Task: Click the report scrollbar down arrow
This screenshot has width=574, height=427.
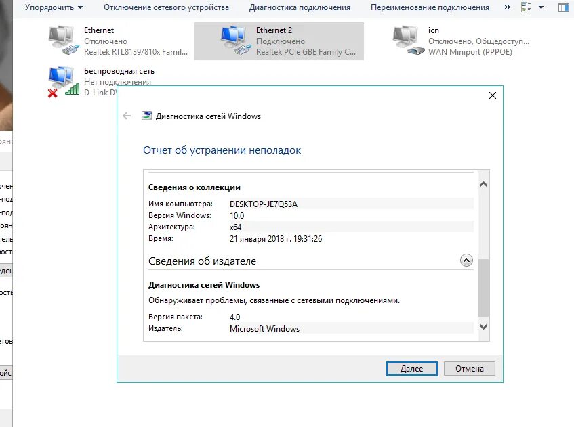Action: click(x=484, y=326)
